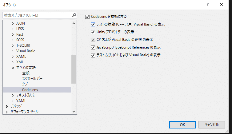Expand the Visual Basic node arrow
This screenshot has height=134, width=232.
13,51
